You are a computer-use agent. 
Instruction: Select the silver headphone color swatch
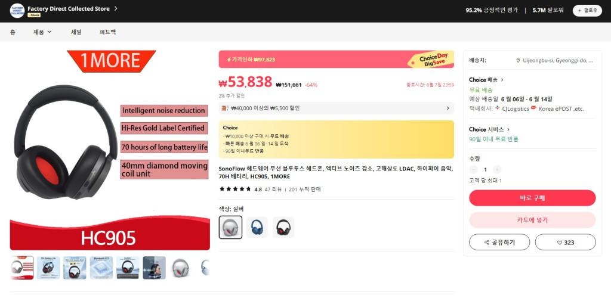pos(230,227)
